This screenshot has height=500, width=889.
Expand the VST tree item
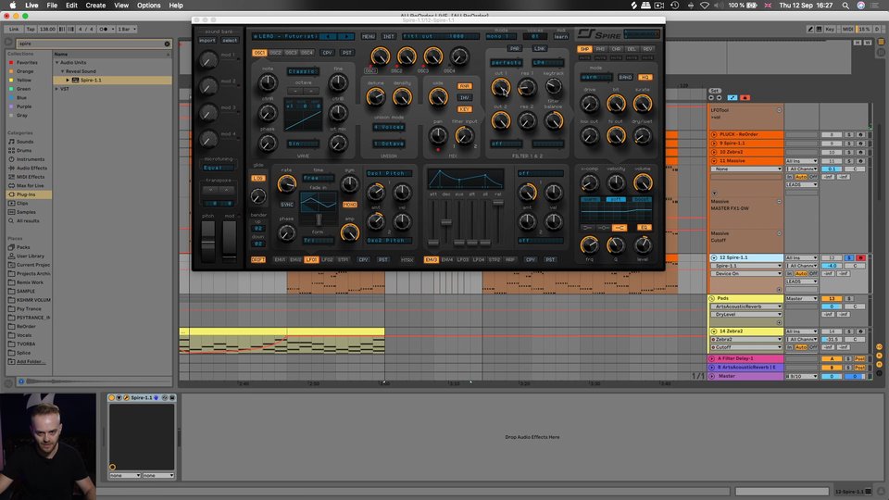[57, 89]
